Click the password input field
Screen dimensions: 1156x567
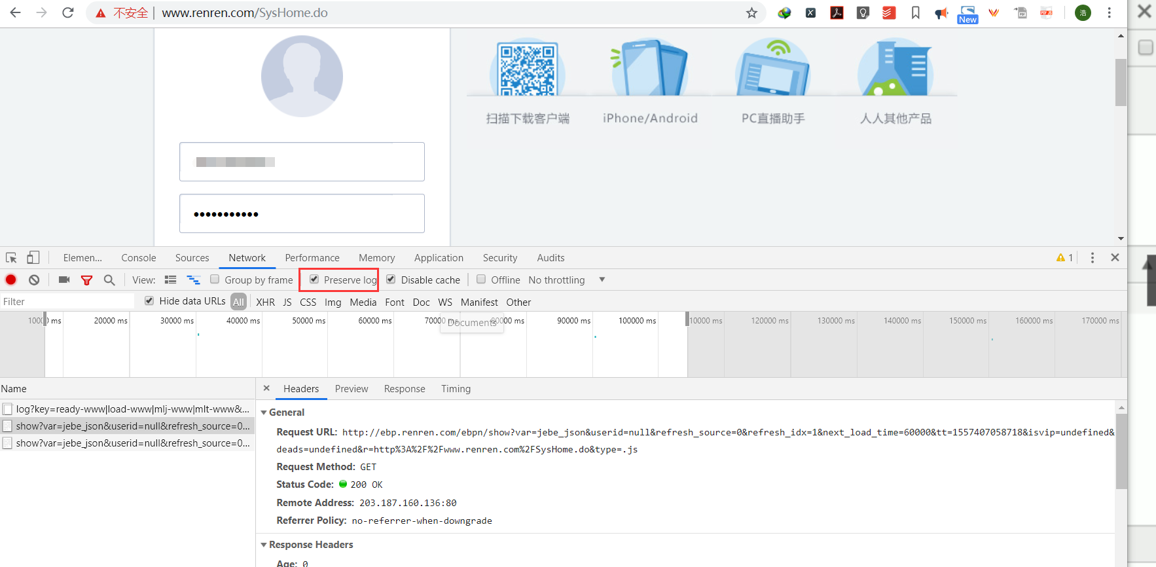click(302, 213)
